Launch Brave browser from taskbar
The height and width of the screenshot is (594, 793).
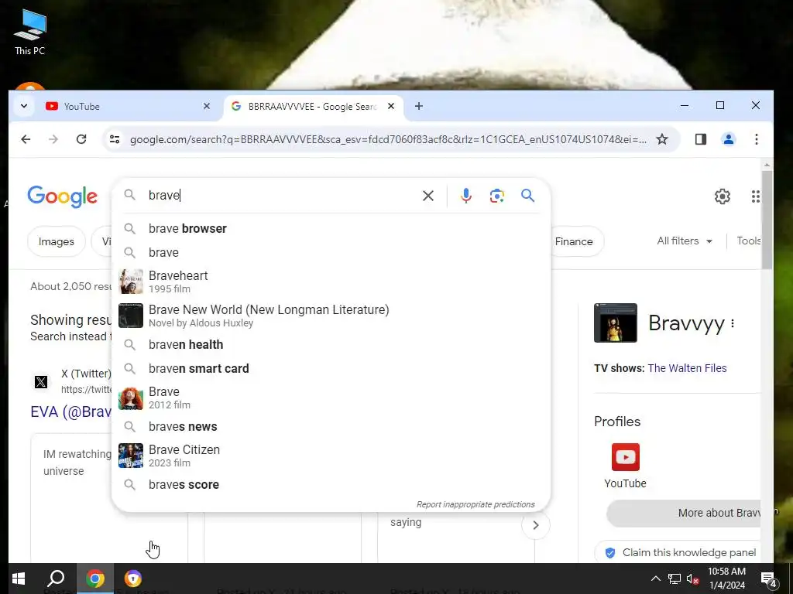(x=133, y=579)
